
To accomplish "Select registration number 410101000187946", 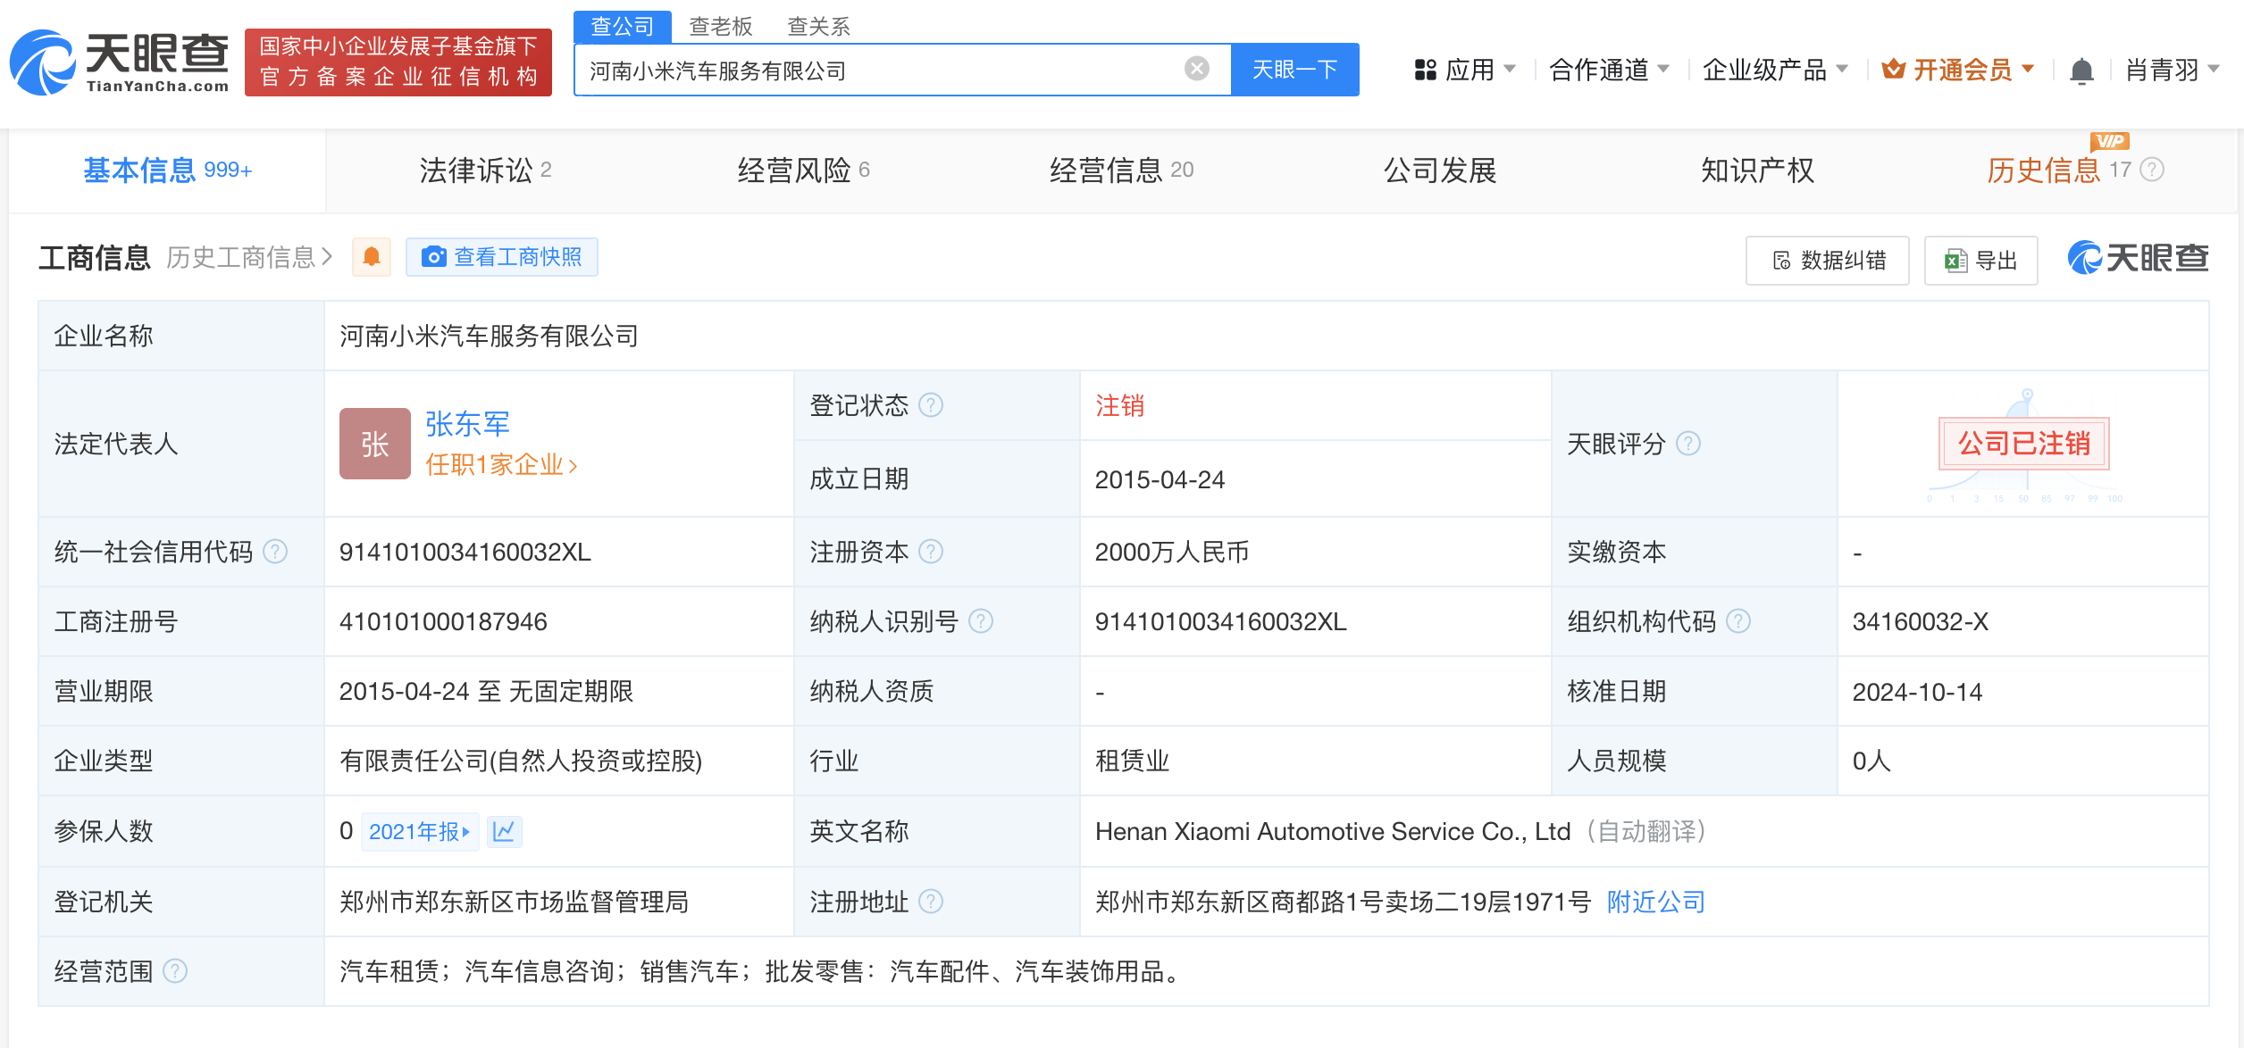I will pyautogui.click(x=443, y=621).
